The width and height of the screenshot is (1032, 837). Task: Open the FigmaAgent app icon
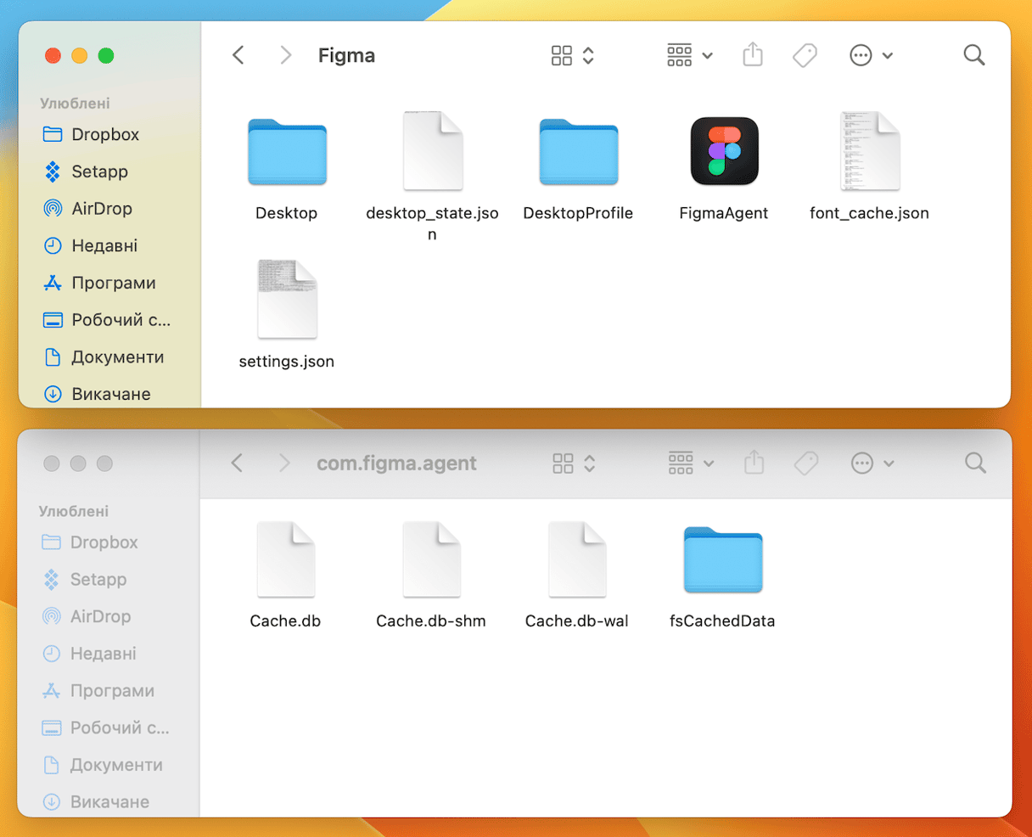[723, 151]
